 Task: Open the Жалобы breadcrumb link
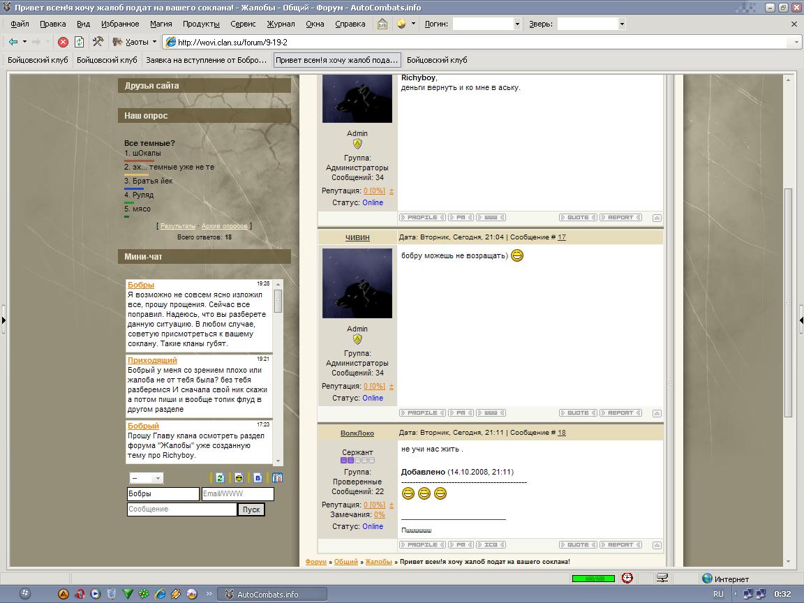[379, 562]
